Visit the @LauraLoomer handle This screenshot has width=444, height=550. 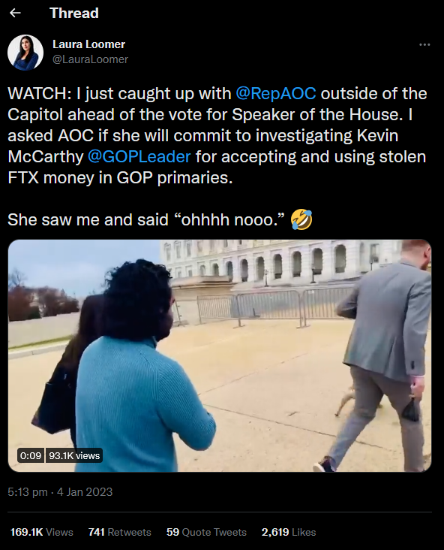pyautogui.click(x=90, y=59)
